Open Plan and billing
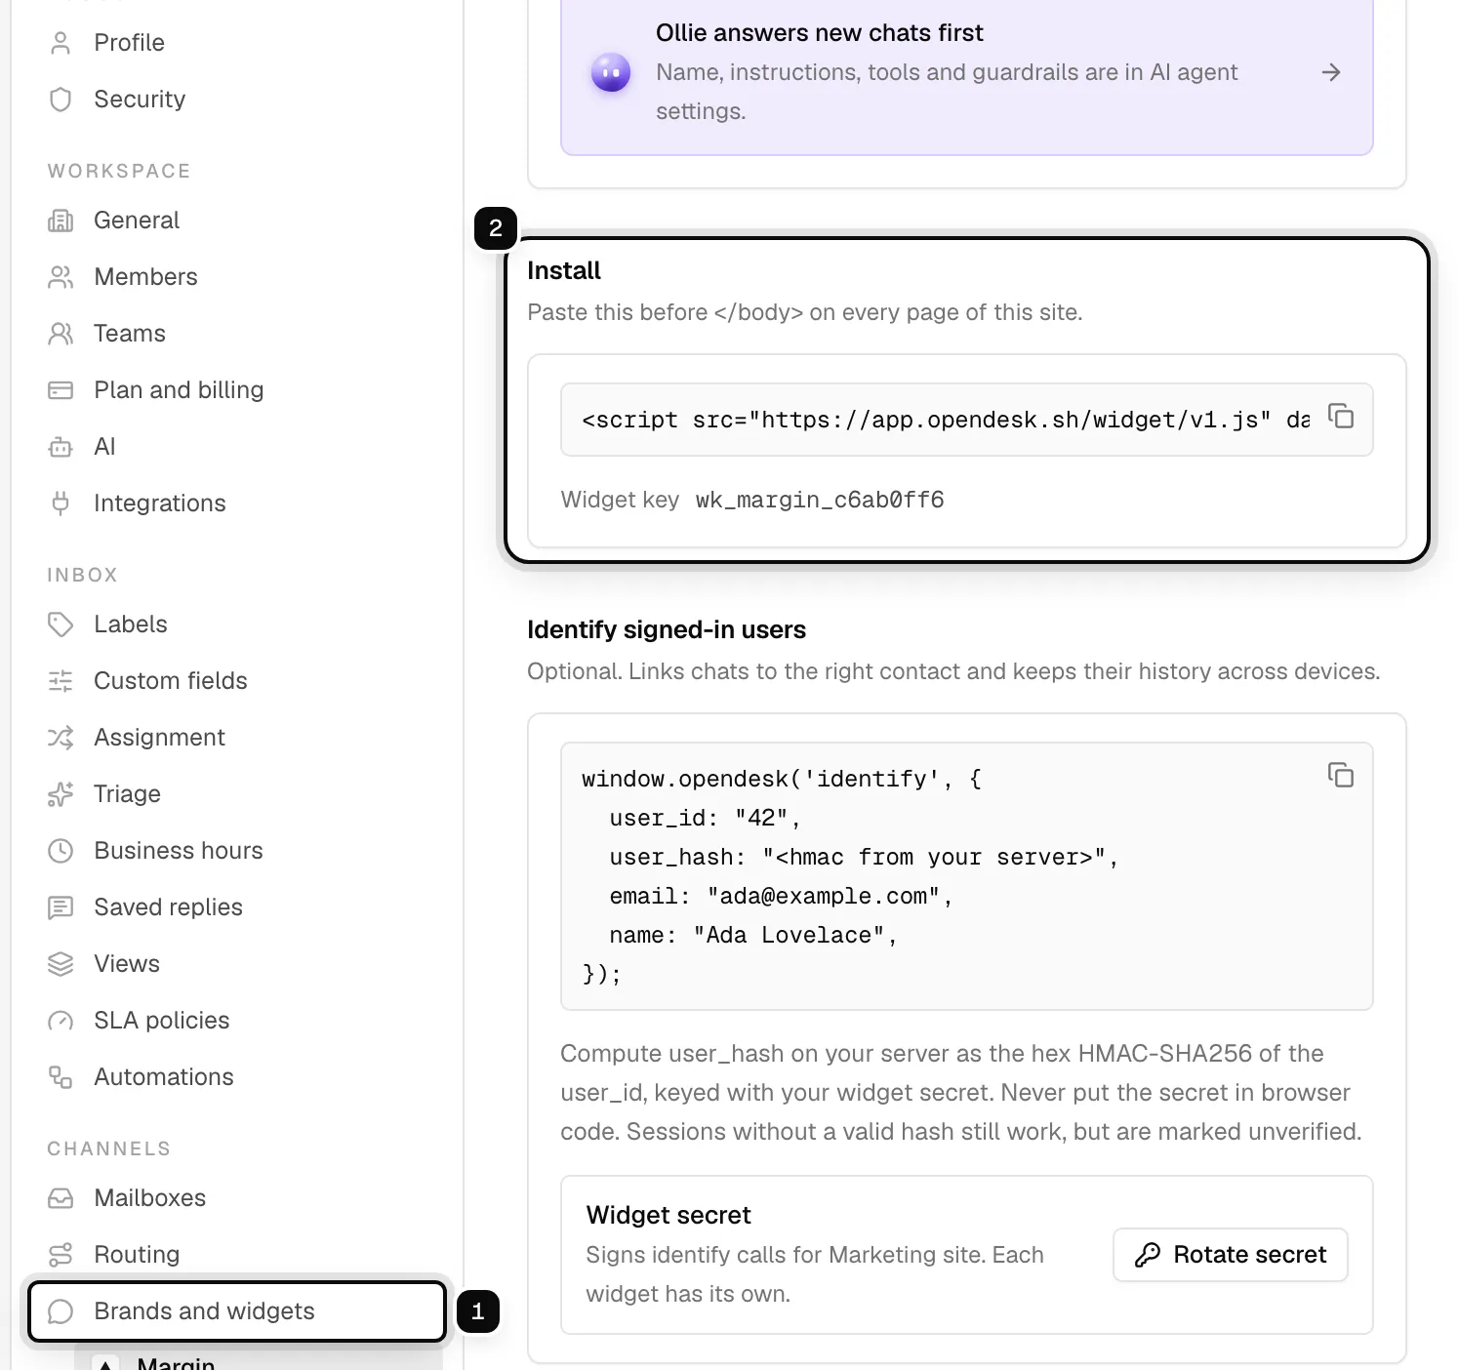This screenshot has height=1370, width=1458. coord(236,390)
